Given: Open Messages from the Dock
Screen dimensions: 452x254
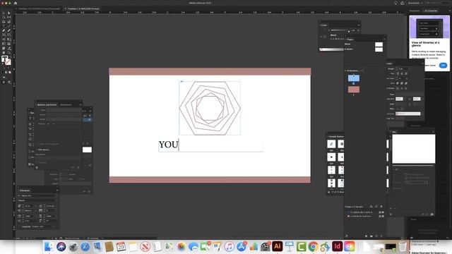Looking at the screenshot, I should 193,246.
